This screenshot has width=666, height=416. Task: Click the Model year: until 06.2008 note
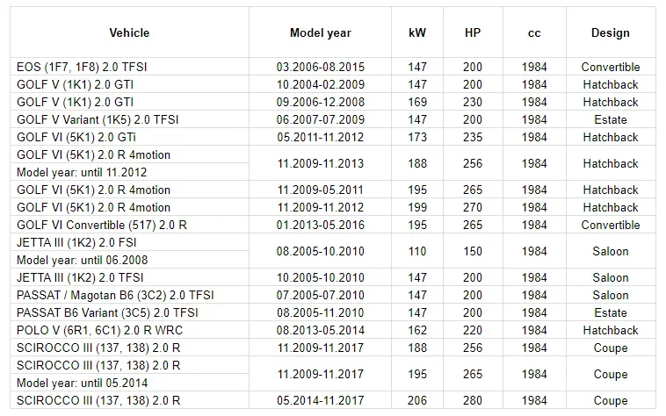point(82,260)
